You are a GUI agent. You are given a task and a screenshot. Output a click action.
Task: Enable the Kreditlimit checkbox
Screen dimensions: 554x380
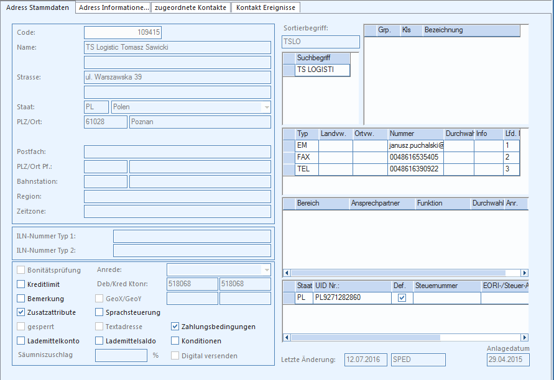(x=21, y=284)
